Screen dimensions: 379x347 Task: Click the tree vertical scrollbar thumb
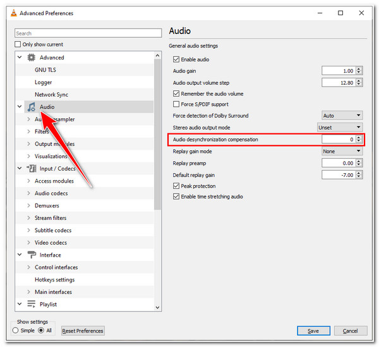click(157, 135)
